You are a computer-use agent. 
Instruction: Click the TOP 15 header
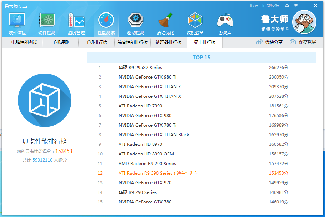[202, 58]
